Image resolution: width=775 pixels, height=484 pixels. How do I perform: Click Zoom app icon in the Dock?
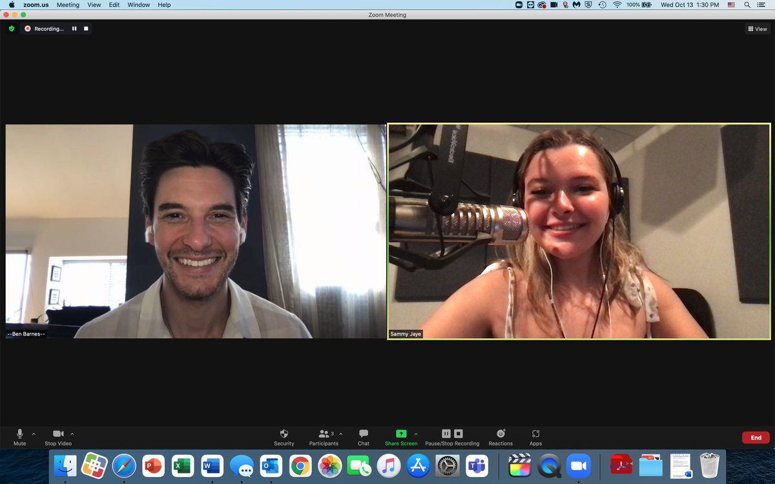coord(579,465)
